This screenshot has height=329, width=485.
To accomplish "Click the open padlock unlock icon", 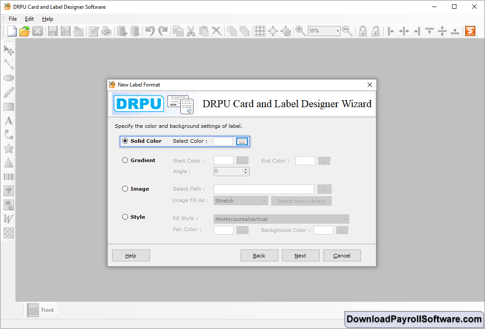I will (x=375, y=31).
